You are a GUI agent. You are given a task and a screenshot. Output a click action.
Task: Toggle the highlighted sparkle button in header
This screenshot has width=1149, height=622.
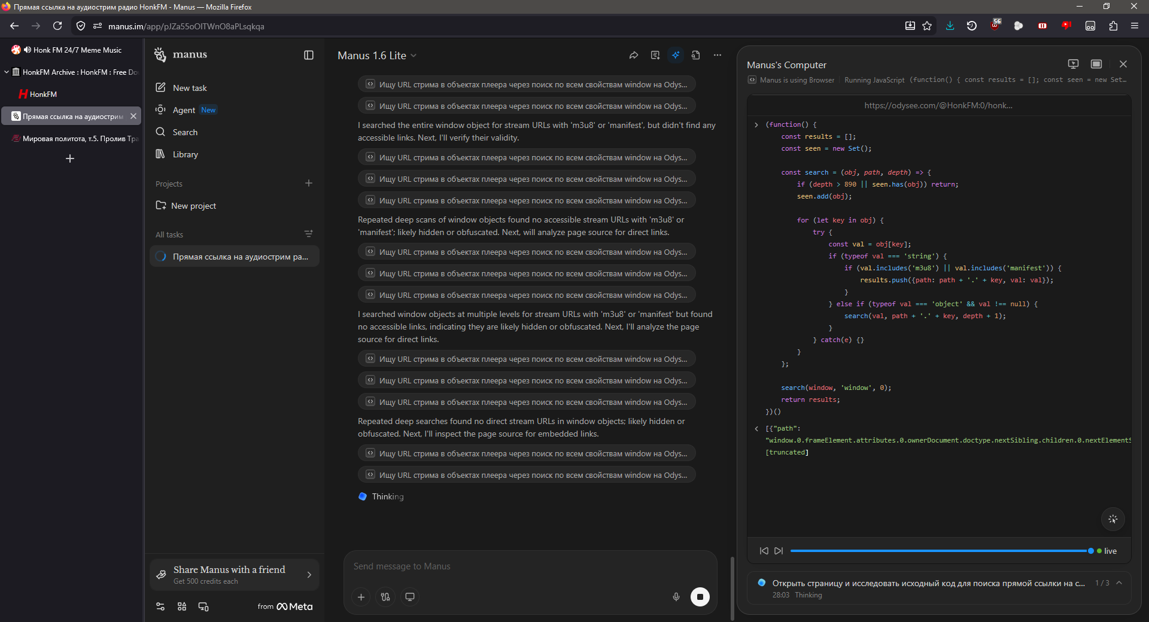pyautogui.click(x=676, y=55)
